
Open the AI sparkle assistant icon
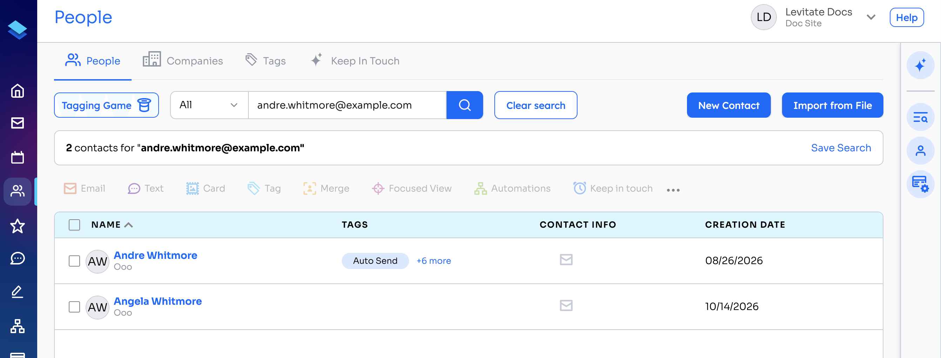pos(920,65)
